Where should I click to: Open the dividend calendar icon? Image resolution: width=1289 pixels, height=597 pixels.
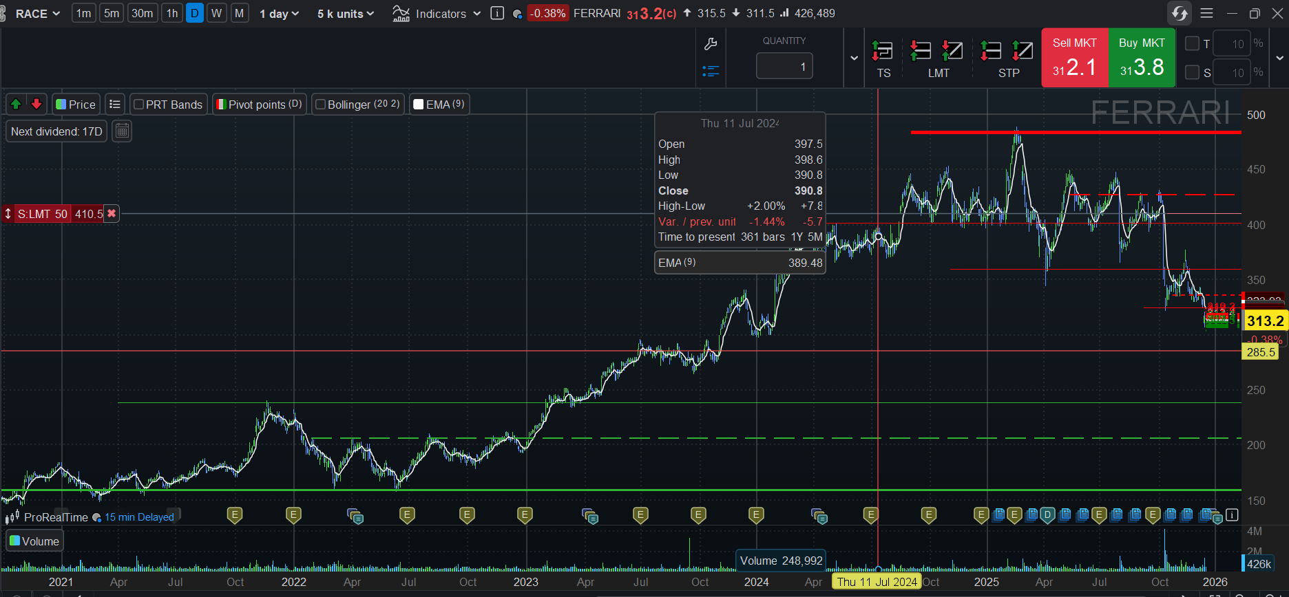(x=122, y=131)
